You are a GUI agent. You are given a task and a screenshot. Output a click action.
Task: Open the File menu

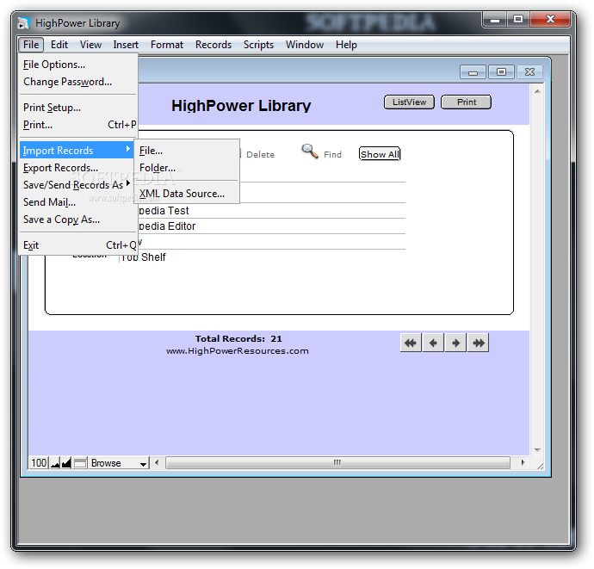point(31,45)
